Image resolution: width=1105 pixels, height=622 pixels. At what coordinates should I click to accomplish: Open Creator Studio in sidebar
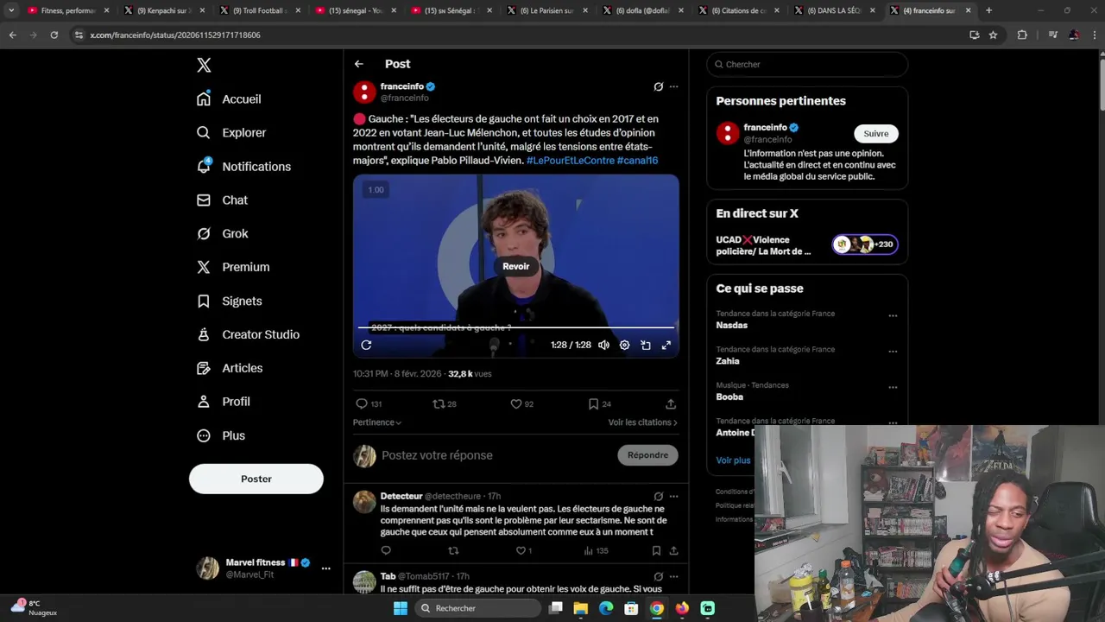click(x=248, y=334)
